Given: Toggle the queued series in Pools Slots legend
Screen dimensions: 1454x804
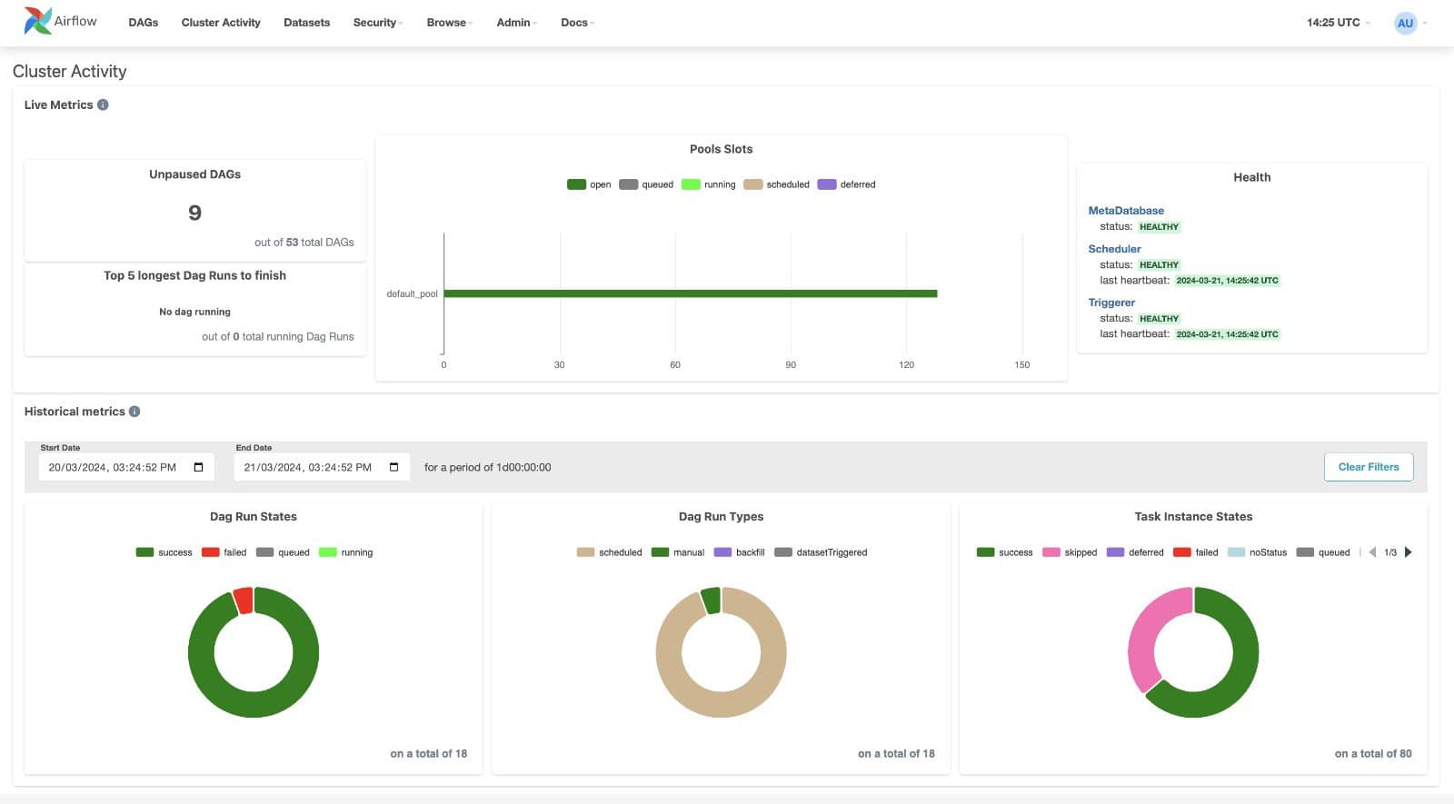Looking at the screenshot, I should [x=646, y=184].
